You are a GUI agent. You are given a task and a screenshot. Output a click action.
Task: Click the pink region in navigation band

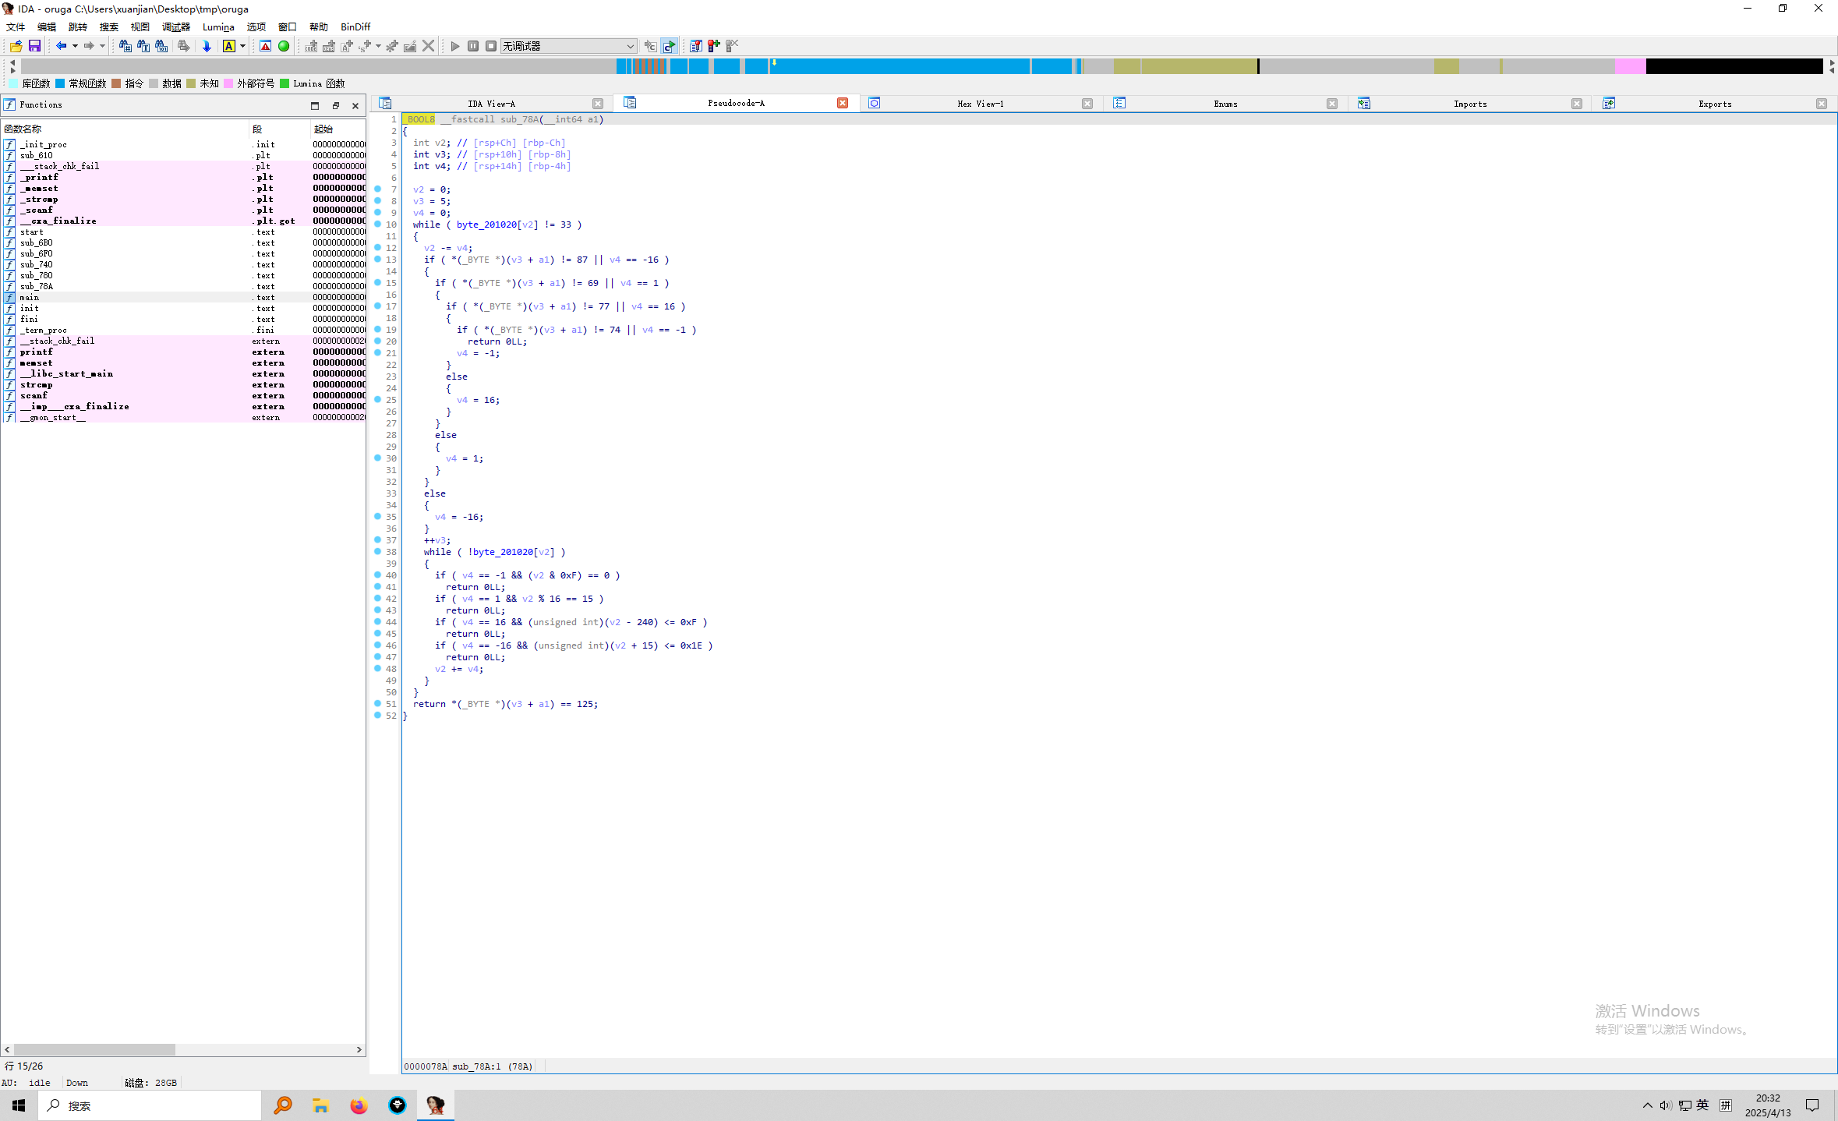pos(1629,66)
